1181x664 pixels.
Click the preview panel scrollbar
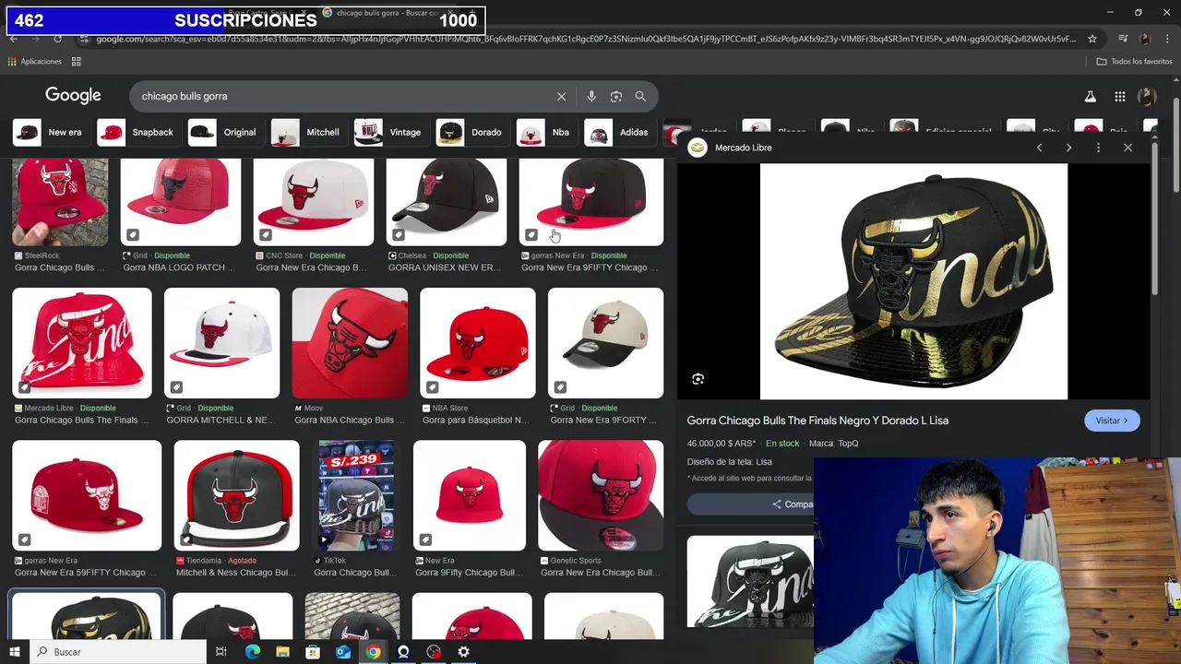(x=1155, y=219)
